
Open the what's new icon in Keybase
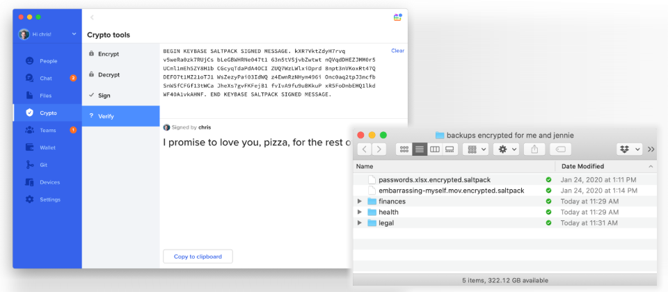pos(397,17)
